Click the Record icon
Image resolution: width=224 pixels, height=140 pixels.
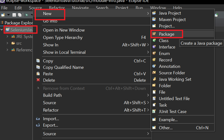[154, 60]
